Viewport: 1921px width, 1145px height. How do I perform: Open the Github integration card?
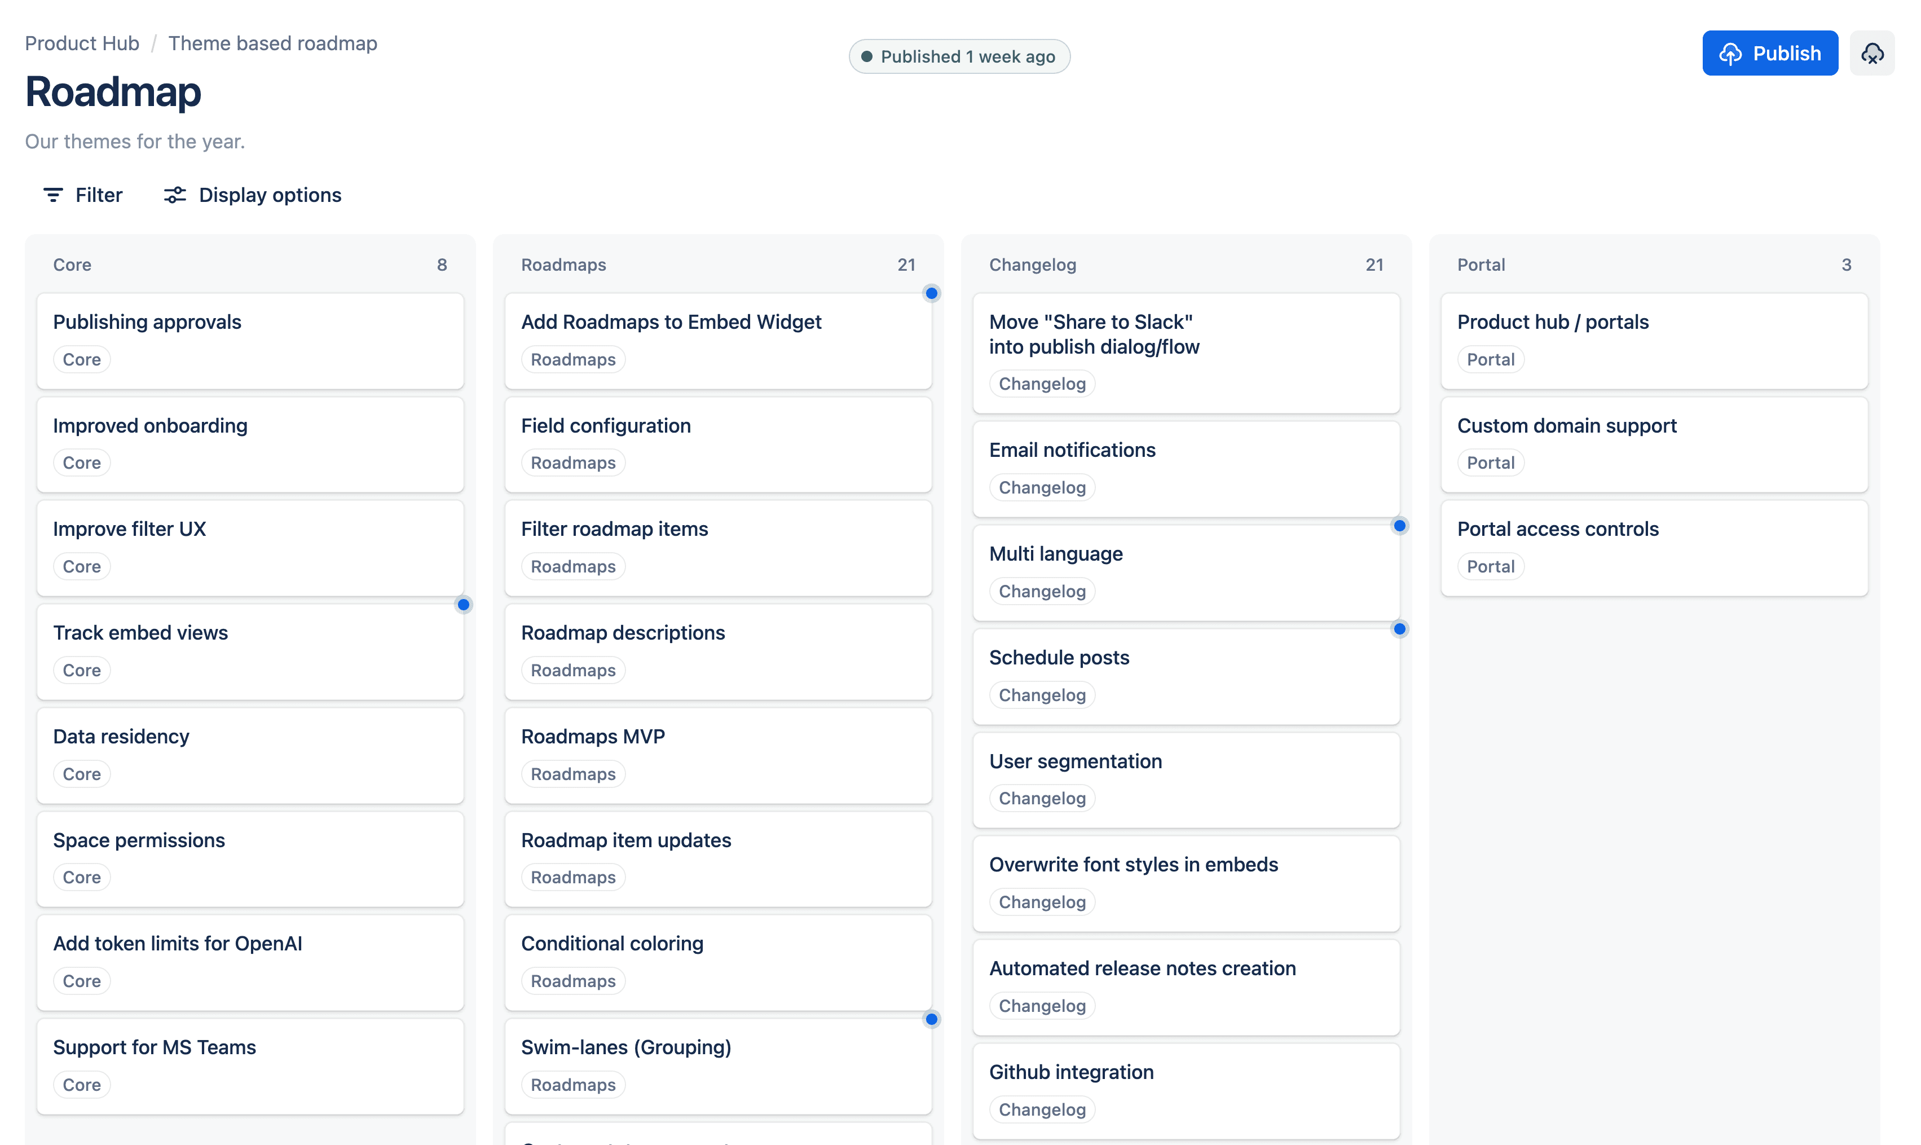tap(1071, 1072)
